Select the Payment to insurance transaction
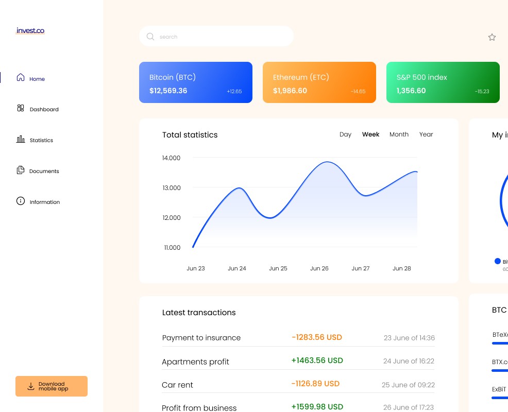508x412 pixels. [298, 338]
